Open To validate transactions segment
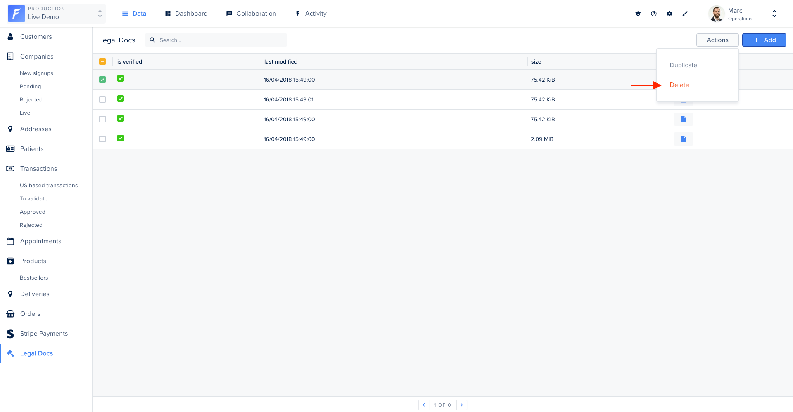 [x=33, y=198]
